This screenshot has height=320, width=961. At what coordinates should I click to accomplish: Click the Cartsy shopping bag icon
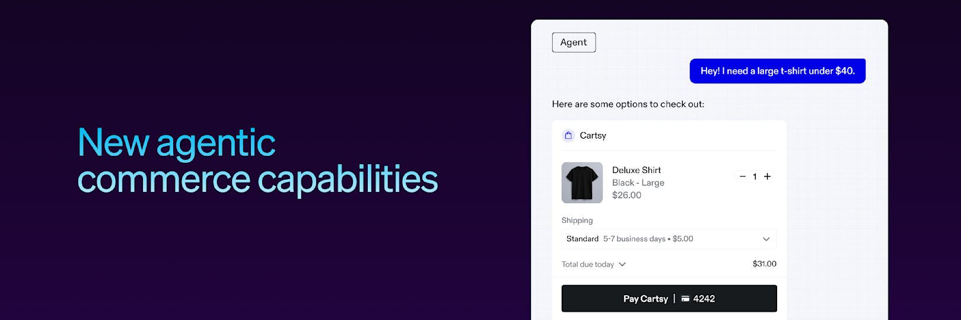(568, 136)
